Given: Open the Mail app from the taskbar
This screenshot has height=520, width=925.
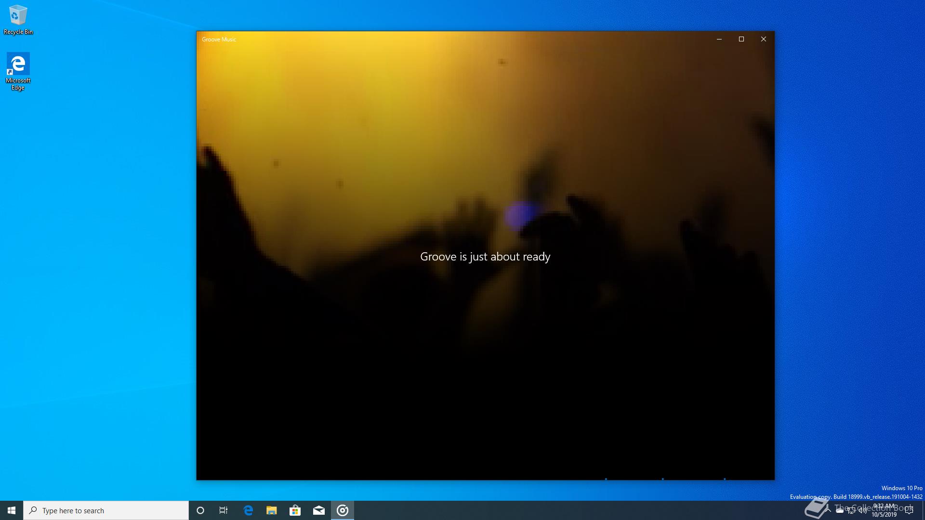Looking at the screenshot, I should (318, 510).
